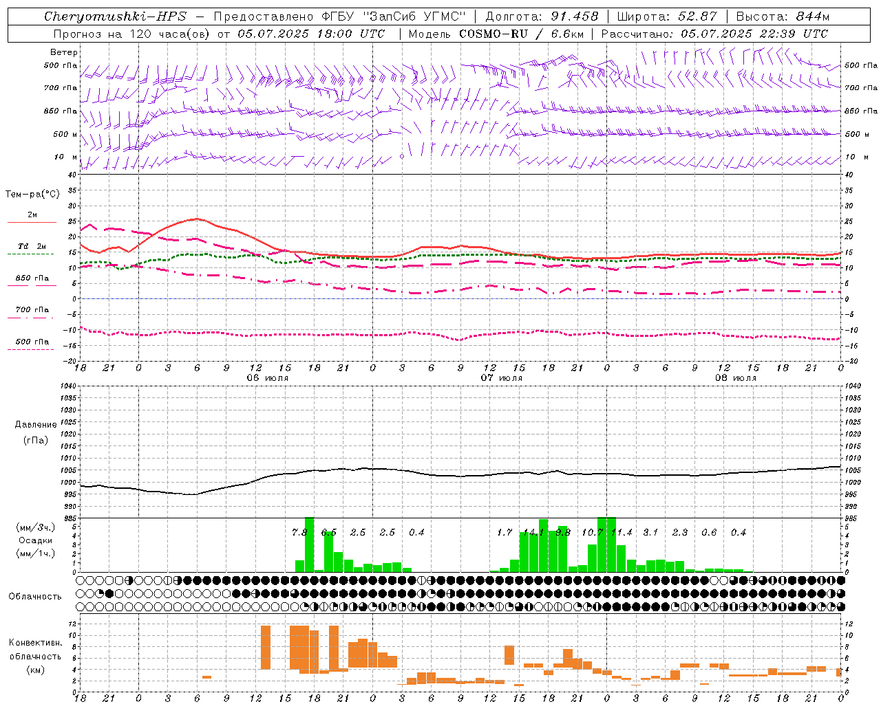Image resolution: width=881 pixels, height=704 pixels.
Task: Click the 3-hour precipitation value 10.7
Action: (593, 533)
